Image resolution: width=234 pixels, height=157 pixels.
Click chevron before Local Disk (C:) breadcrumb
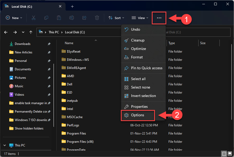click(62, 32)
